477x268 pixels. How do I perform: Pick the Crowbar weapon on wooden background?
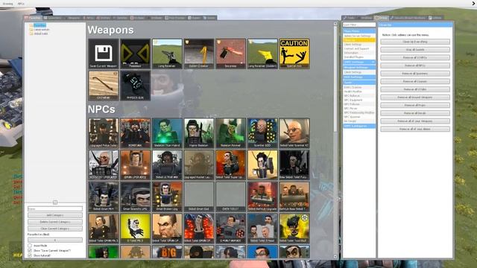(104, 86)
